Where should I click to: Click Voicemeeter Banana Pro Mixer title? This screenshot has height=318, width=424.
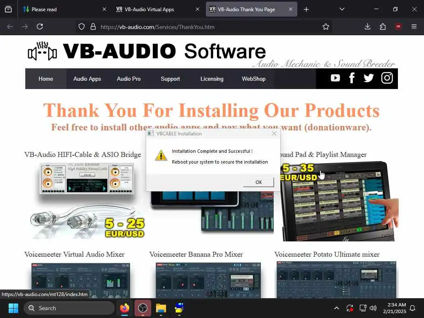(196, 254)
